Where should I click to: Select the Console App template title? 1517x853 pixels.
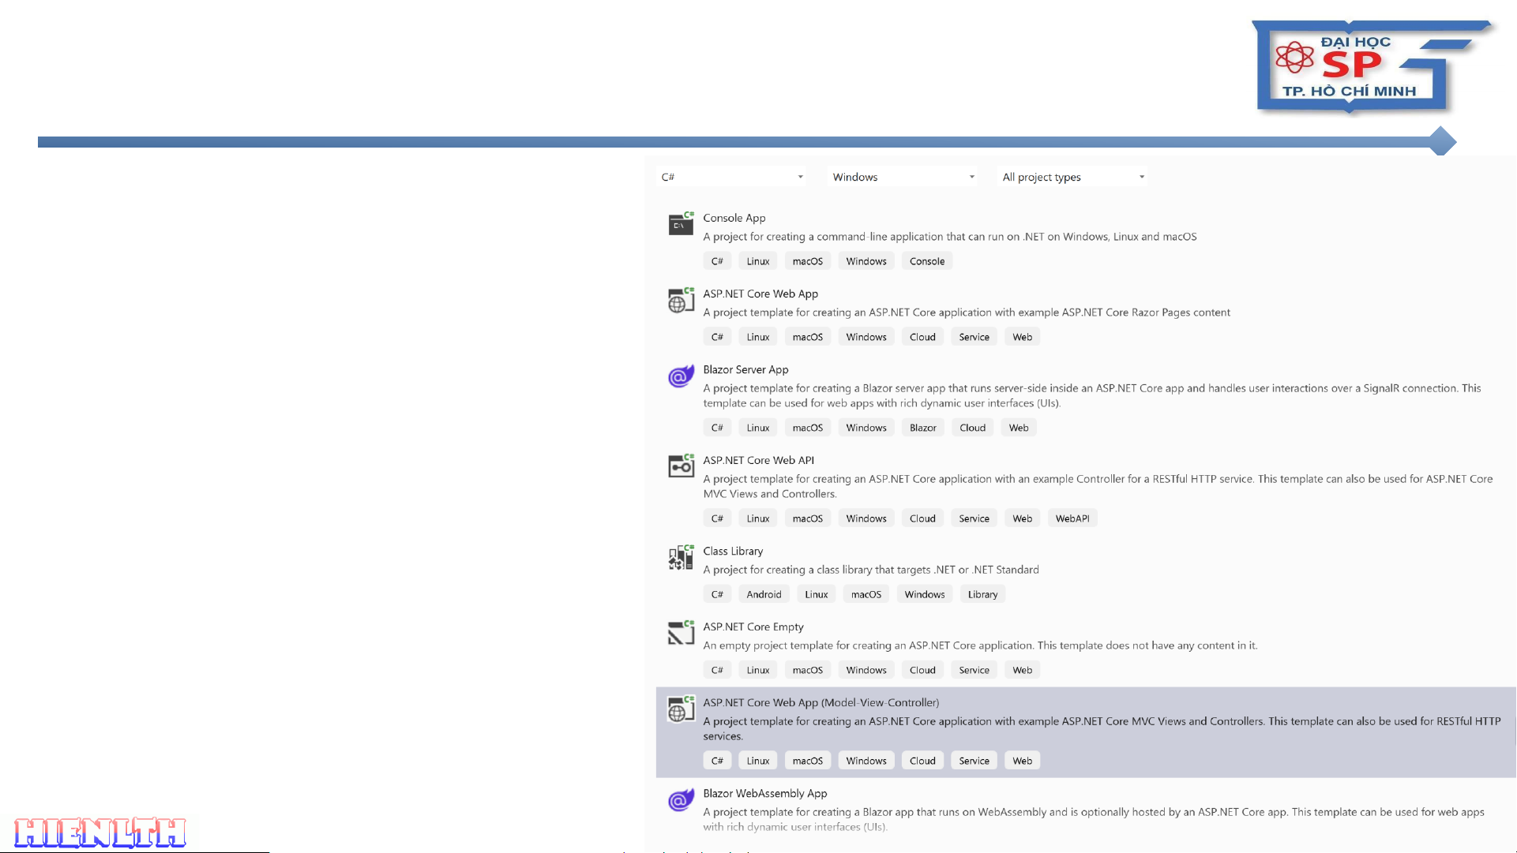(x=734, y=218)
